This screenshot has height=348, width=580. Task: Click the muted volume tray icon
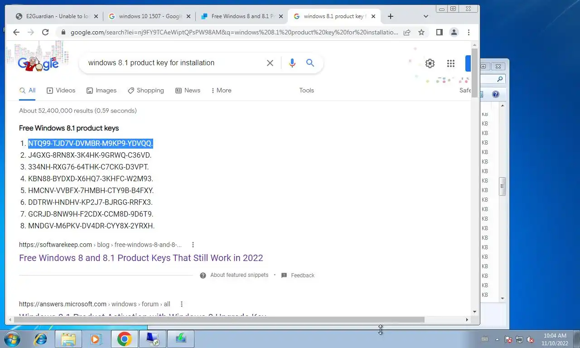530,339
